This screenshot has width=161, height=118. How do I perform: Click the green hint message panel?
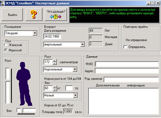click(114, 15)
